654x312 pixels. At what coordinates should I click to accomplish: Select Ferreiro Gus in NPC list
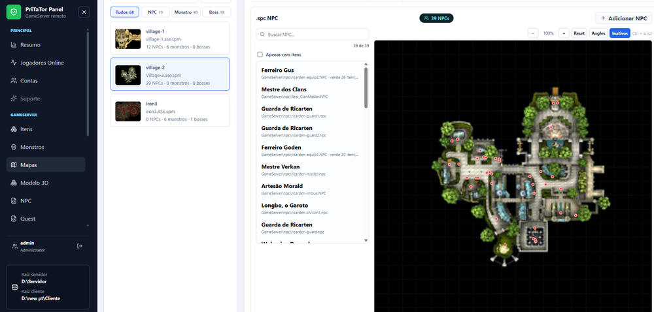click(x=310, y=74)
